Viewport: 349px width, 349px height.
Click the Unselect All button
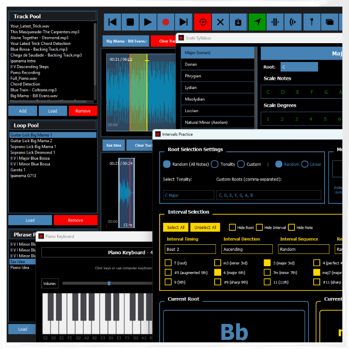click(205, 227)
